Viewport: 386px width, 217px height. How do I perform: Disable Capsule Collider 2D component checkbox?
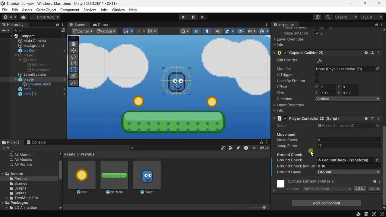[285, 53]
